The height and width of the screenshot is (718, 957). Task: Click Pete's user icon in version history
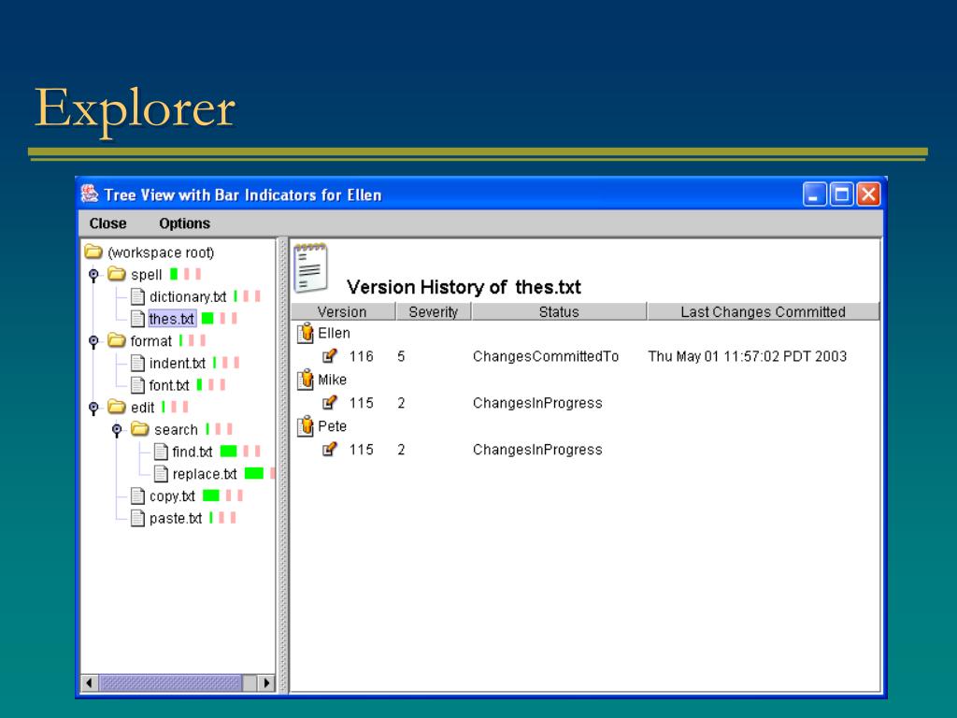[x=306, y=426]
